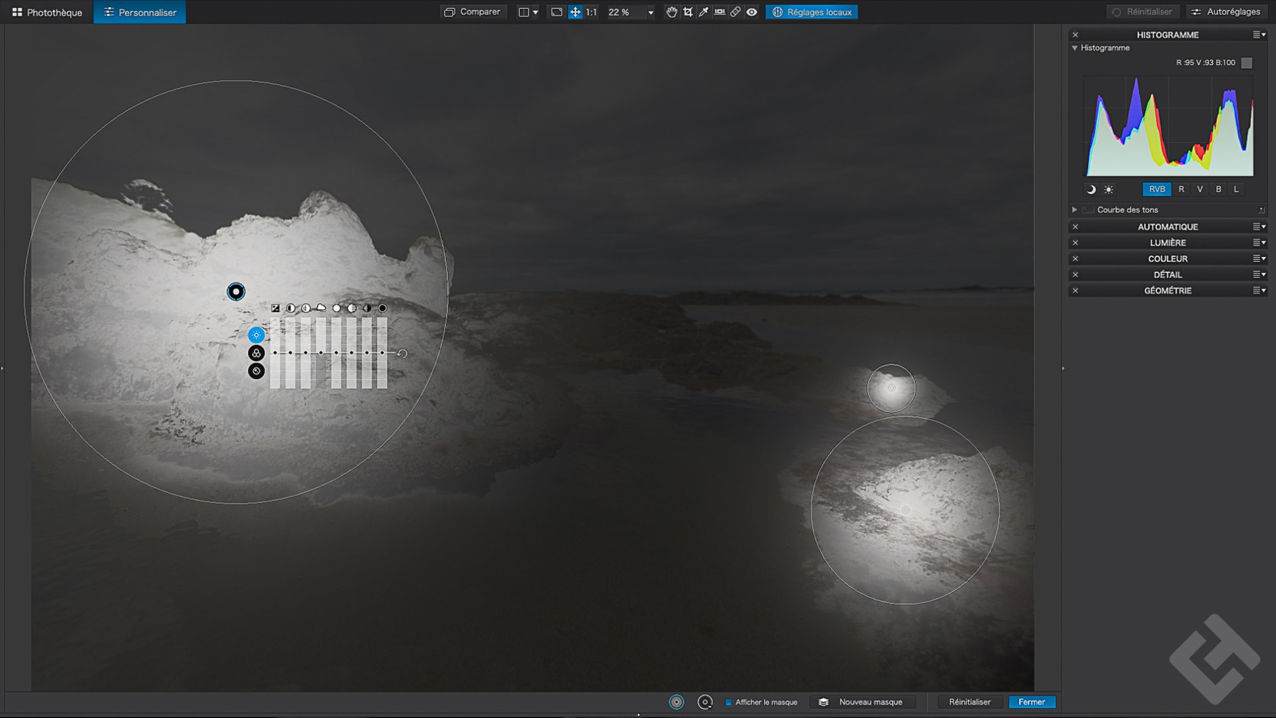Open DÉTAIL palette menu
This screenshot has height=718, width=1276.
1259,275
